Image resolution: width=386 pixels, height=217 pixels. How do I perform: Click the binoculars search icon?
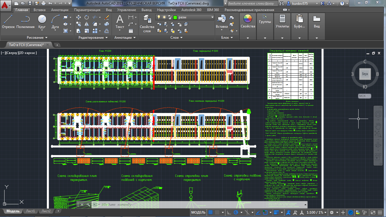pos(282,3)
